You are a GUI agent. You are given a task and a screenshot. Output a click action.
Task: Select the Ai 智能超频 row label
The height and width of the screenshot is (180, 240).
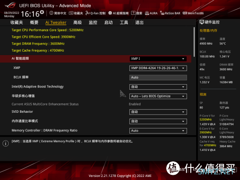(20, 59)
